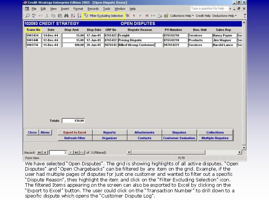
Task: Open Find with the binoculars icon
Action: (66, 16)
